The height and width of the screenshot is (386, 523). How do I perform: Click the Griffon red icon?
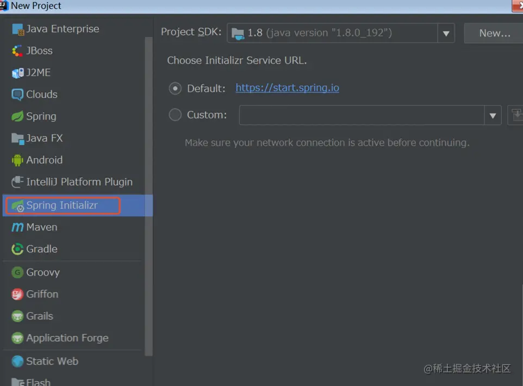click(17, 294)
